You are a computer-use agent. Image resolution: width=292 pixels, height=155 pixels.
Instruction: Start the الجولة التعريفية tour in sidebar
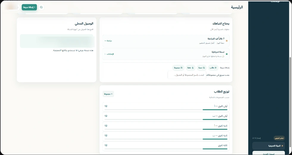268,146
